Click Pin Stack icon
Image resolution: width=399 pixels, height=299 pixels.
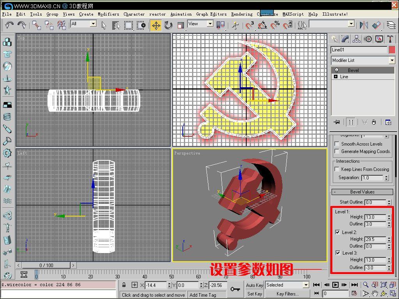(337, 122)
